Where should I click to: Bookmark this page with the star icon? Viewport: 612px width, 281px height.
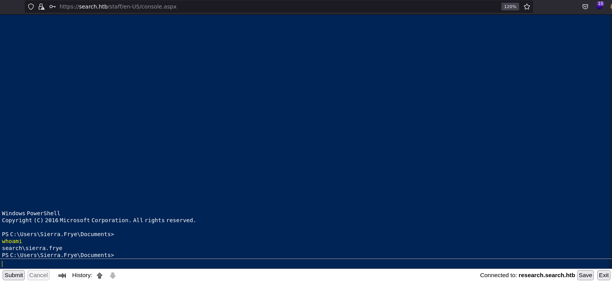pos(527,7)
